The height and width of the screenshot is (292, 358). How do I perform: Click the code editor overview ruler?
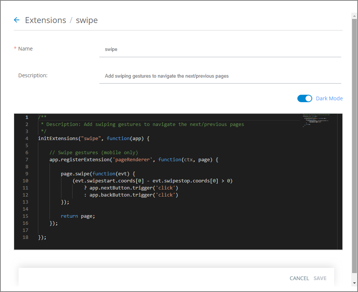point(340,182)
